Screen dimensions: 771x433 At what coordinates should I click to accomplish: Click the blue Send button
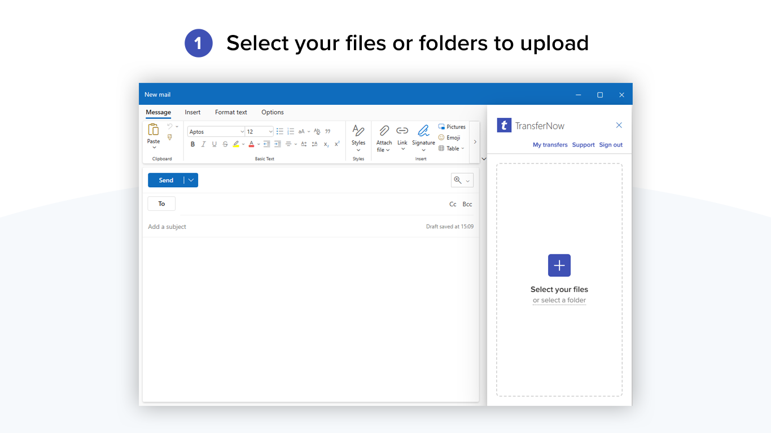coord(166,180)
